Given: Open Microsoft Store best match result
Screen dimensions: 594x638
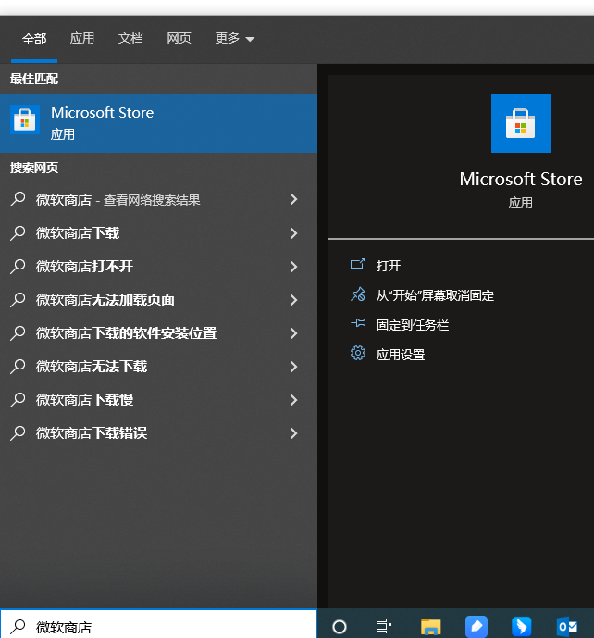Looking at the screenshot, I should pyautogui.click(x=158, y=123).
